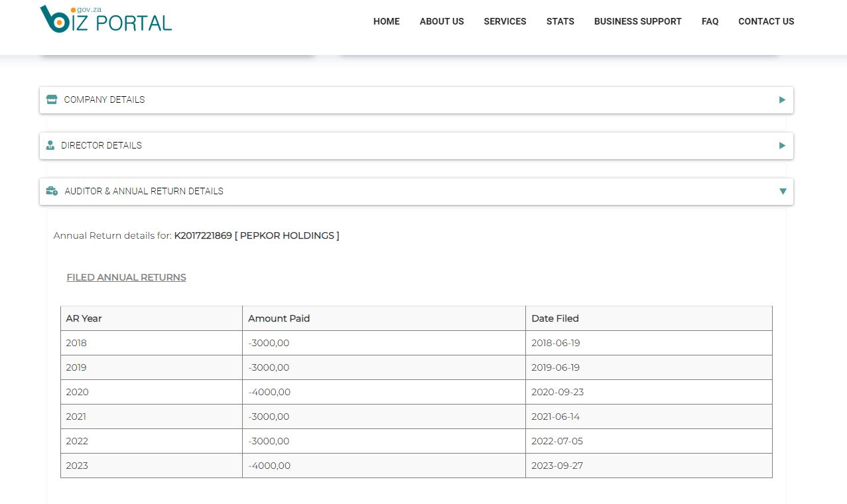
Task: Click the Biz Portal logo
Action: 106,19
